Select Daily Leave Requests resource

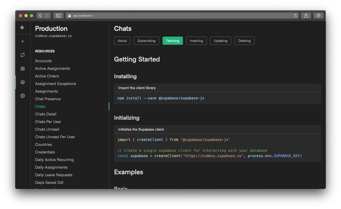coord(54,175)
